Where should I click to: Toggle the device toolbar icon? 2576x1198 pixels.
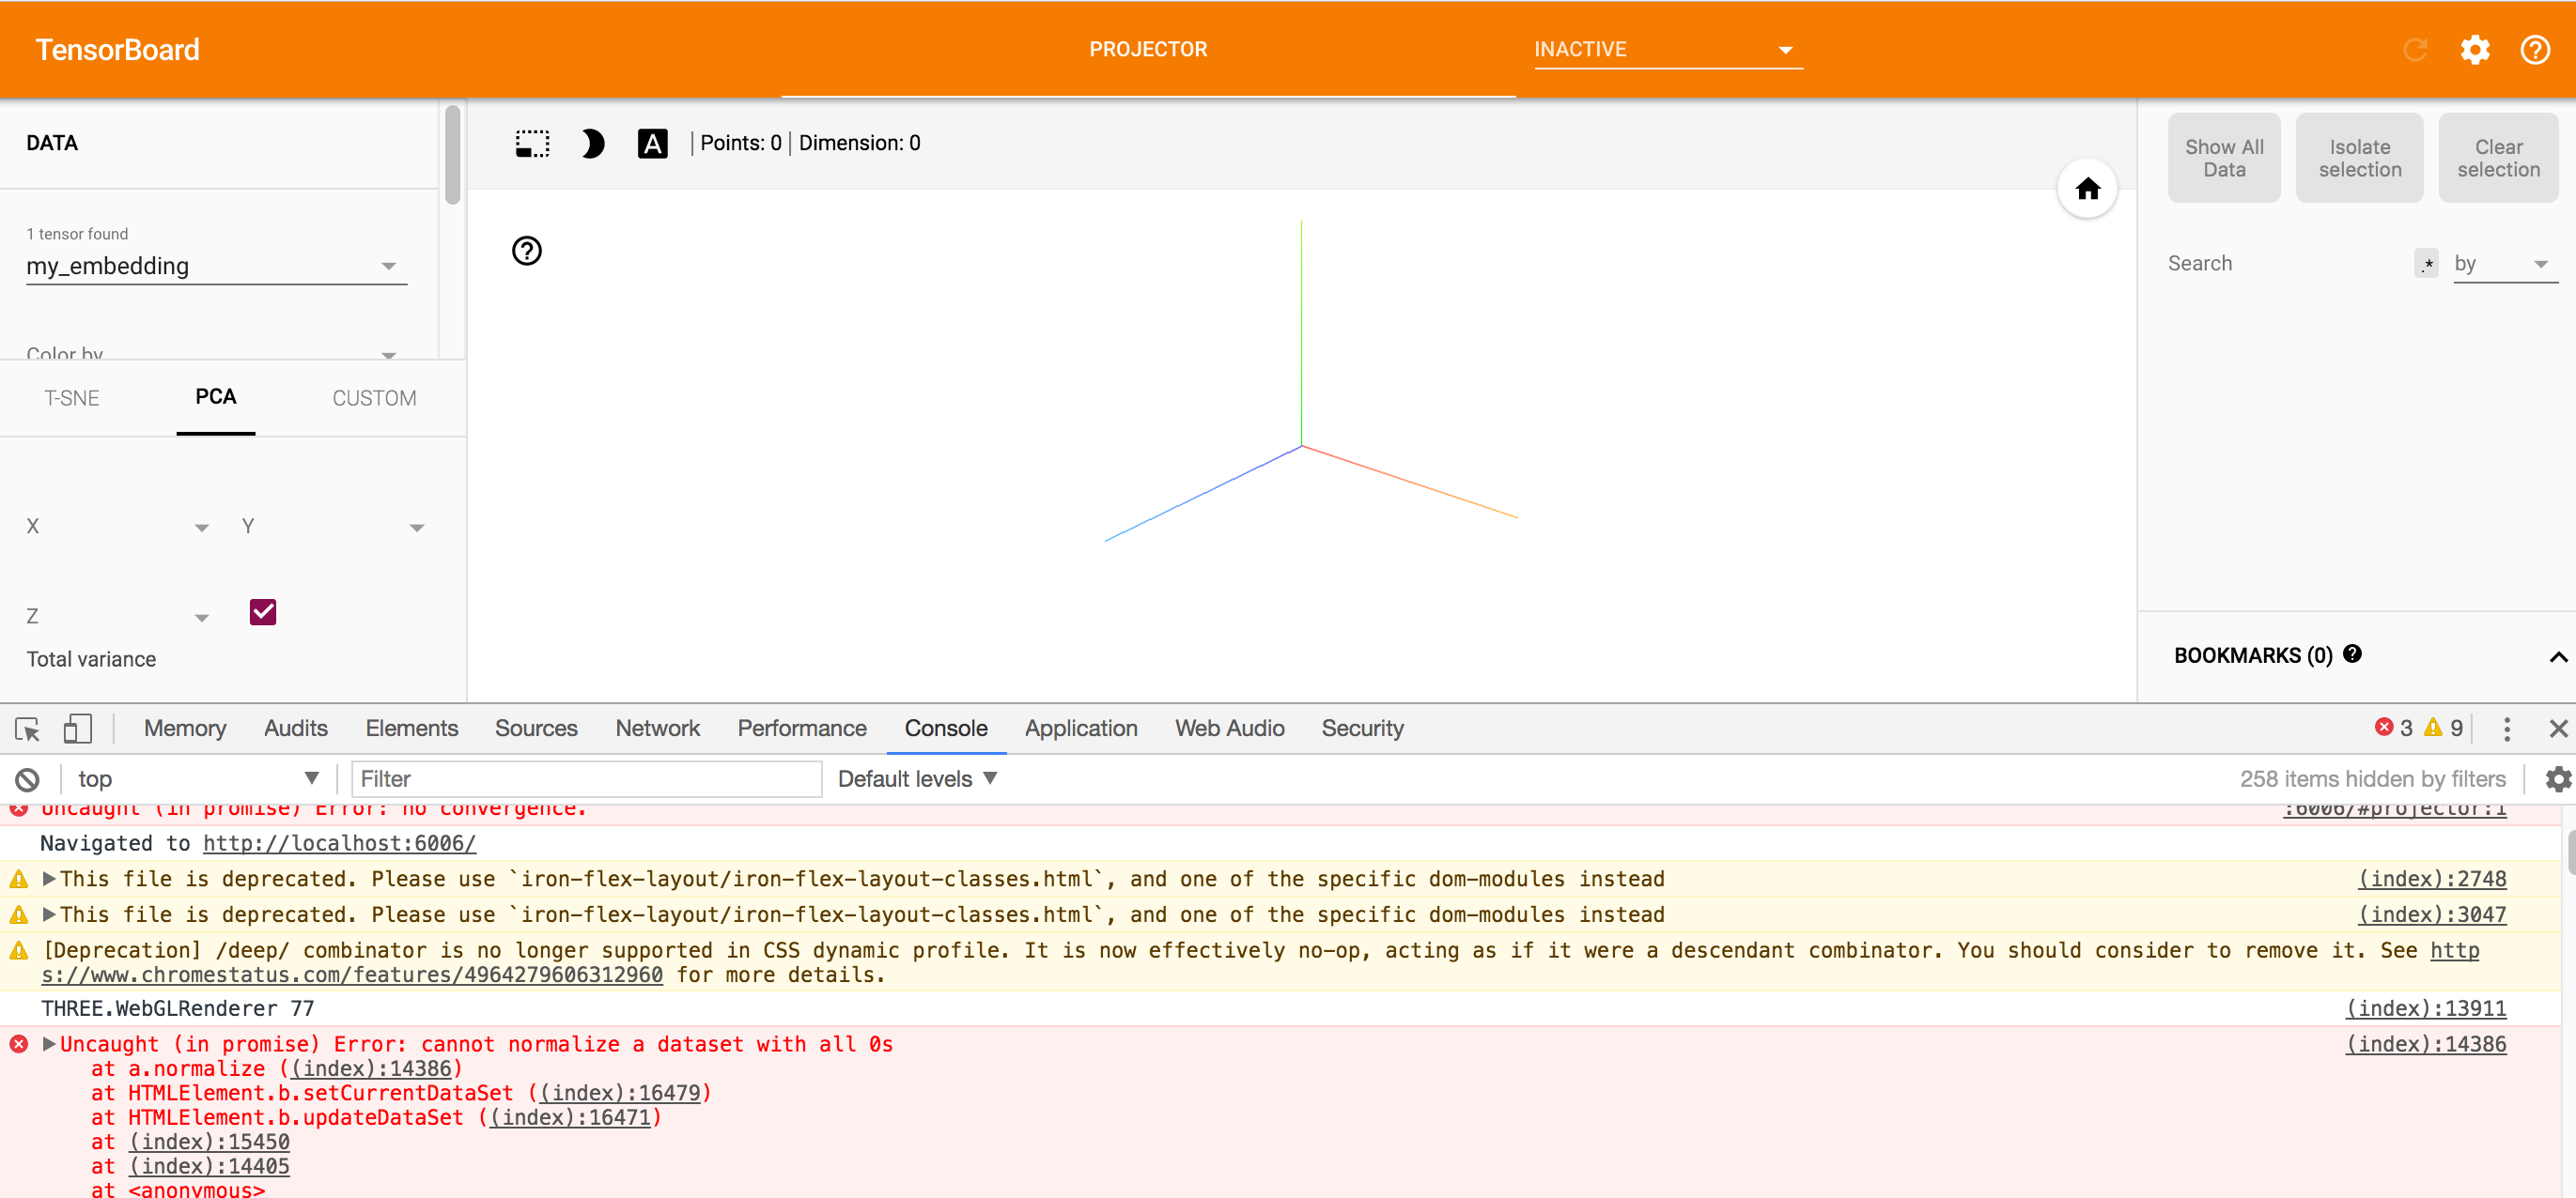pos(77,729)
